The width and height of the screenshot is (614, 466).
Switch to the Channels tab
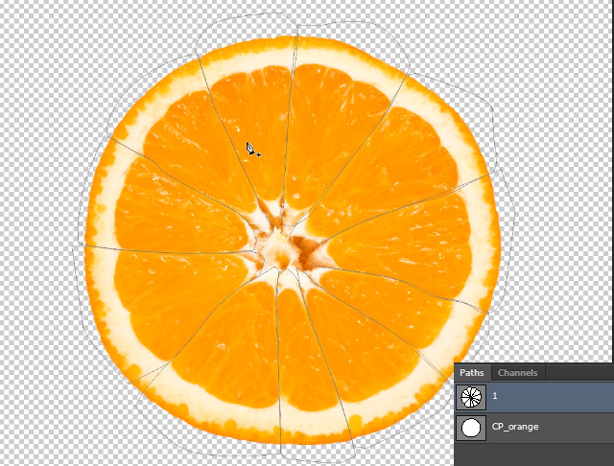[517, 372]
